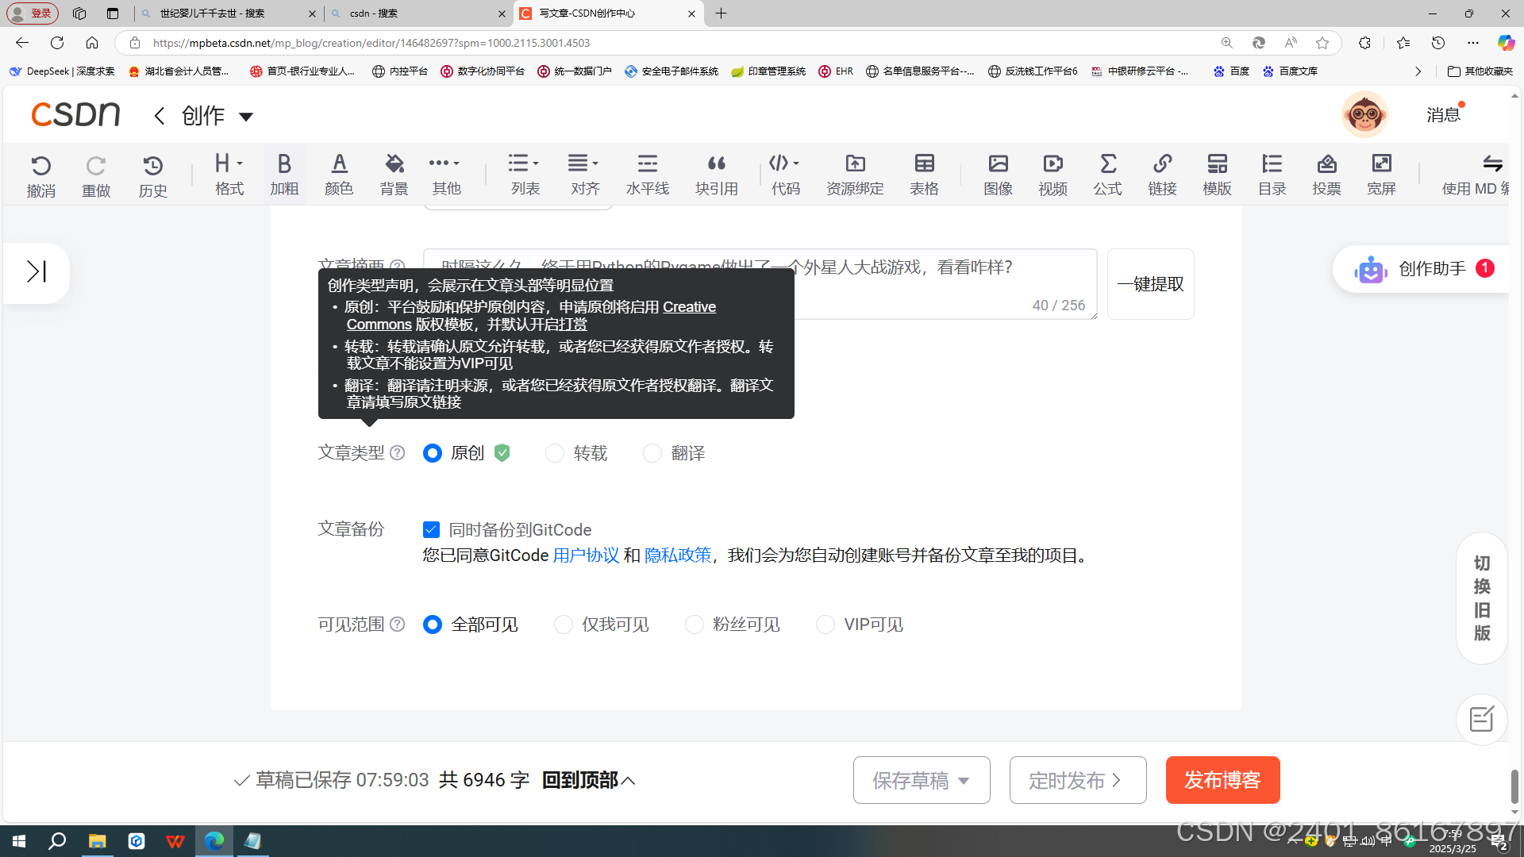Open the GitCode 隐私政策 link
This screenshot has height=857, width=1524.
click(677, 555)
